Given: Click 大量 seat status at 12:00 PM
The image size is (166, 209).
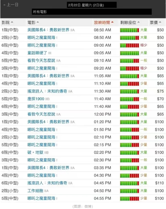Looking at the screenshot, I should (144, 114).
